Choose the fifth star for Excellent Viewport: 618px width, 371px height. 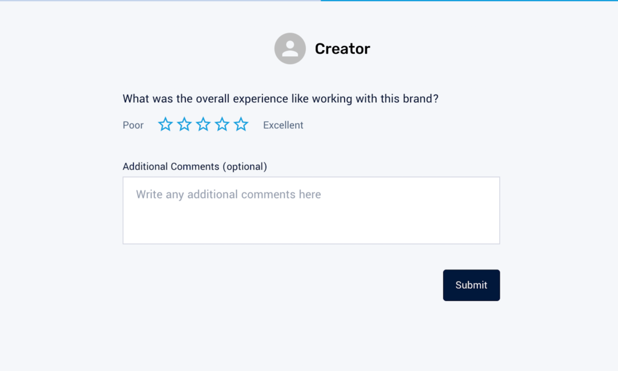click(241, 124)
